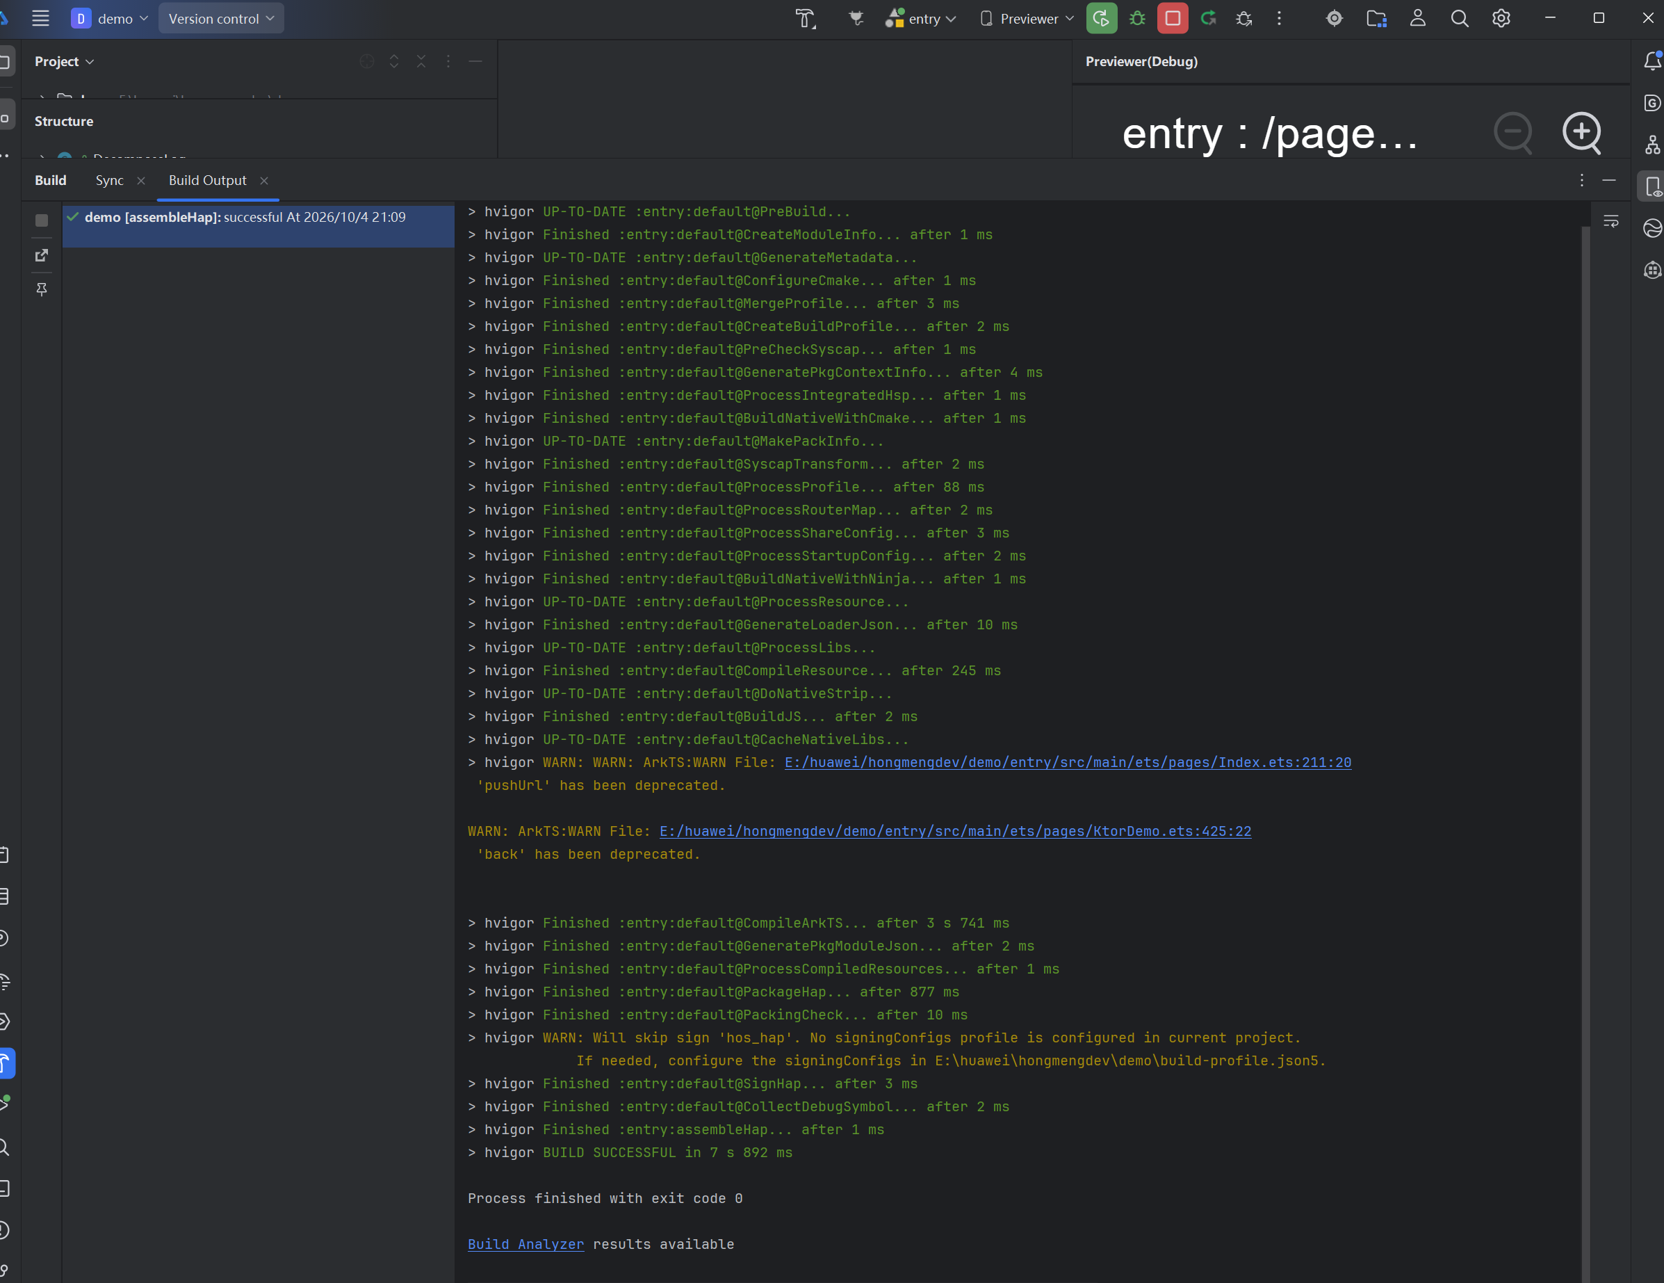Click the inspector target icon in toolbar
Image resolution: width=1664 pixels, height=1283 pixels.
[1334, 18]
